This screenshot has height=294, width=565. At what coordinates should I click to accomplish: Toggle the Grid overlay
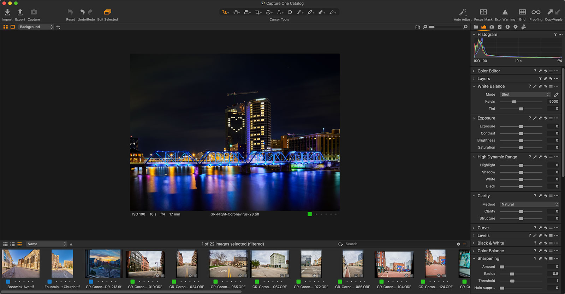(x=522, y=12)
